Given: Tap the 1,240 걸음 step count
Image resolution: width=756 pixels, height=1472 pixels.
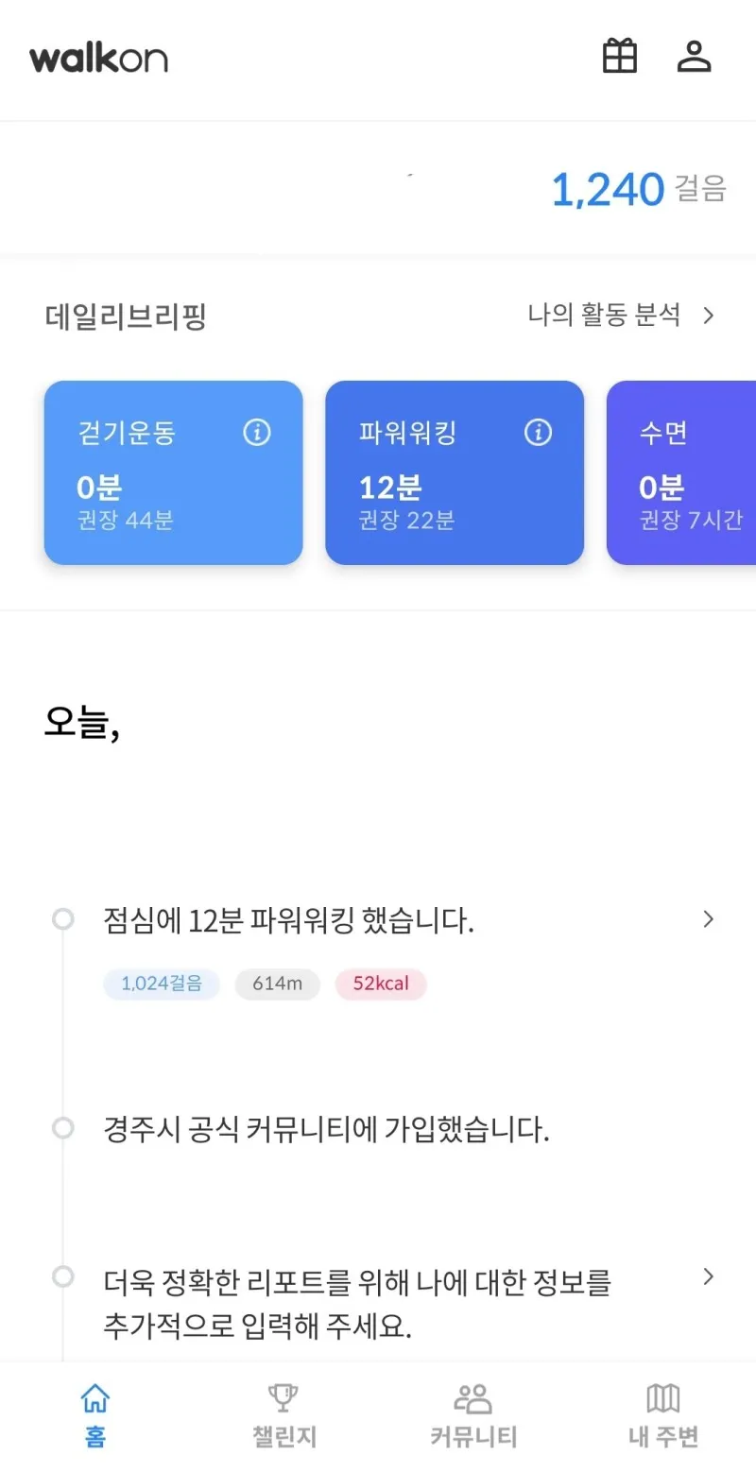Looking at the screenshot, I should click(x=637, y=190).
